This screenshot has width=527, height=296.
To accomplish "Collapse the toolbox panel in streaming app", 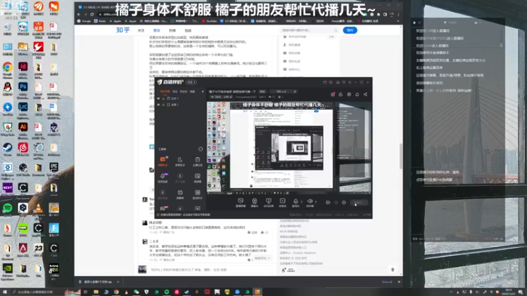I will [x=201, y=149].
